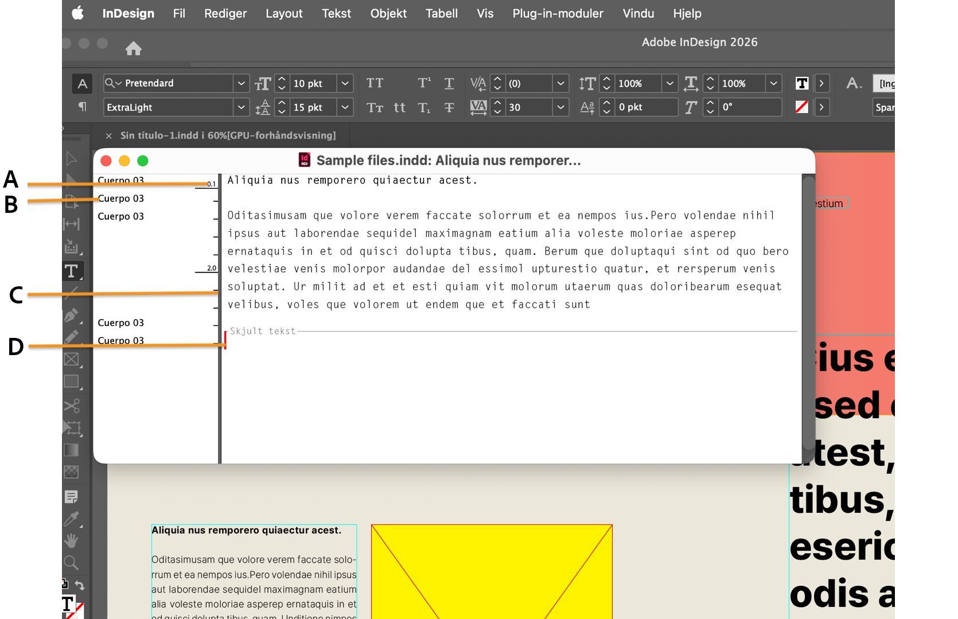Select the Pen tool
The image size is (958, 619).
(72, 316)
